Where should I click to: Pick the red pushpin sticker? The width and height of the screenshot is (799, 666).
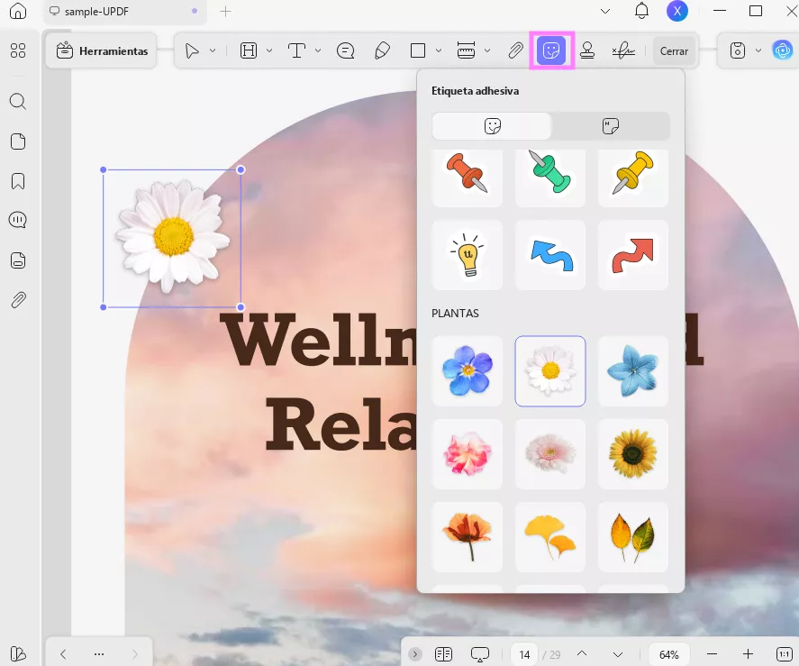pos(468,176)
